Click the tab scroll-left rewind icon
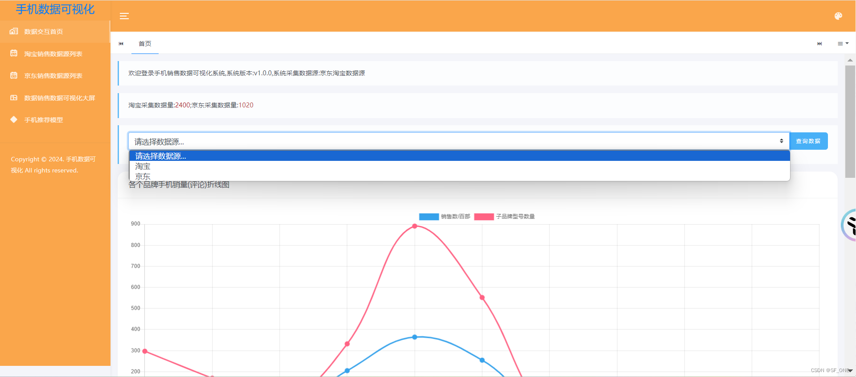 pyautogui.click(x=121, y=44)
